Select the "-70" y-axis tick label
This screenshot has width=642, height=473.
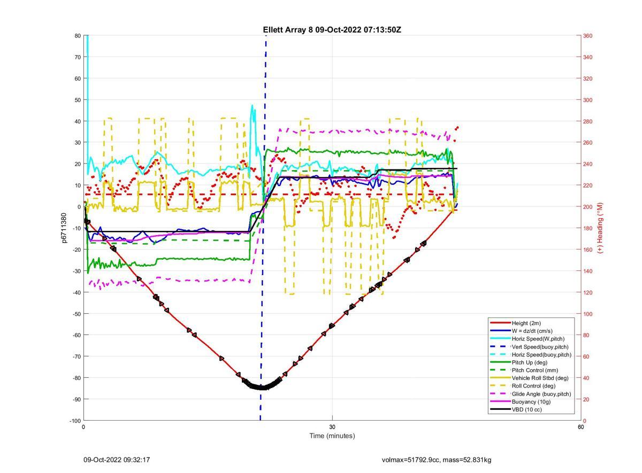(x=77, y=356)
